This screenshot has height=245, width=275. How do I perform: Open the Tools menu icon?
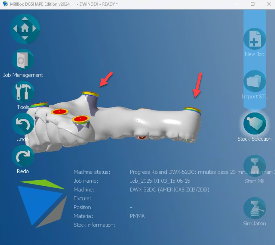coord(23,92)
